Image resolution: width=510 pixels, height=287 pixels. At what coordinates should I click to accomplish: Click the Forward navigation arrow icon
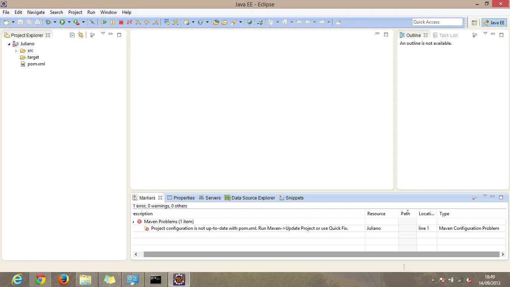pyautogui.click(x=322, y=22)
